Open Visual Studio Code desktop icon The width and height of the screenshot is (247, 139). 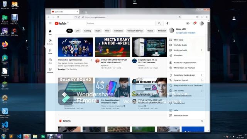click(5, 127)
